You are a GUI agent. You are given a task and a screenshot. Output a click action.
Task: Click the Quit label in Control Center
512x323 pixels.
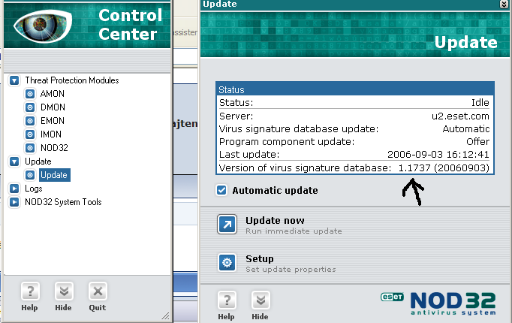[x=98, y=308]
